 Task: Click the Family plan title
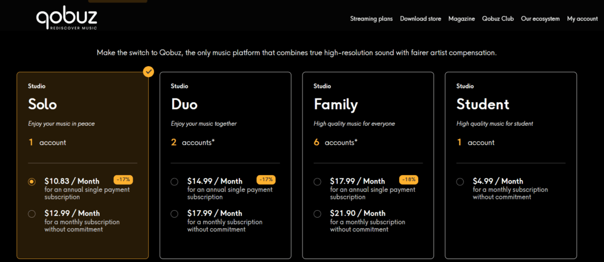pos(336,104)
